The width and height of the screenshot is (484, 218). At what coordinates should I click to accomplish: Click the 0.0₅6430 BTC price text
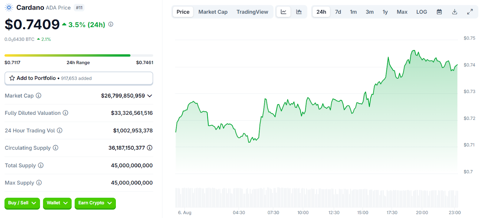19,40
